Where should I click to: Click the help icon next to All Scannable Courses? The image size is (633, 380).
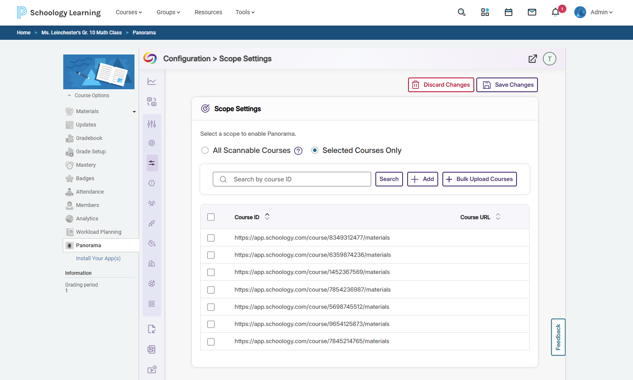[x=298, y=151]
